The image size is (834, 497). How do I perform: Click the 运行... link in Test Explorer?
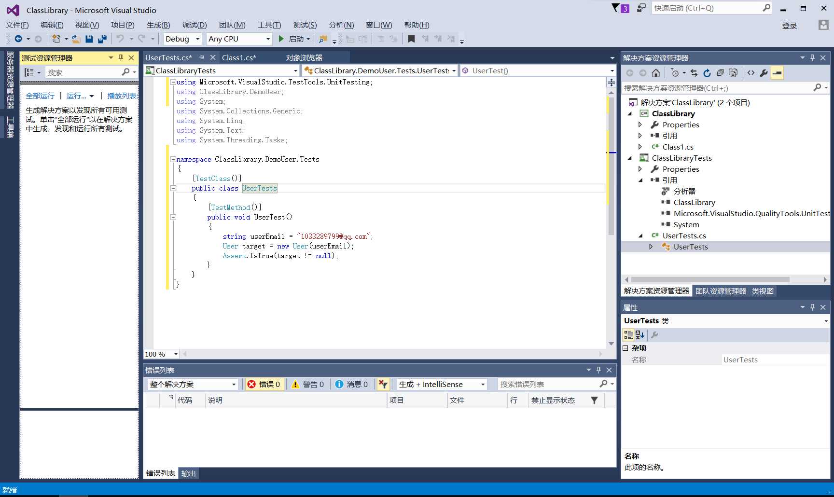point(76,96)
